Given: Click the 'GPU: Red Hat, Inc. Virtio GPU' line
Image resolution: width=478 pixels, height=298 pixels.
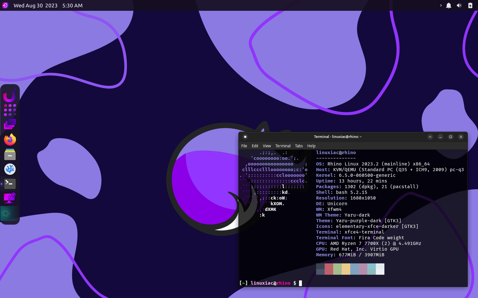Looking at the screenshot, I should coord(357,249).
